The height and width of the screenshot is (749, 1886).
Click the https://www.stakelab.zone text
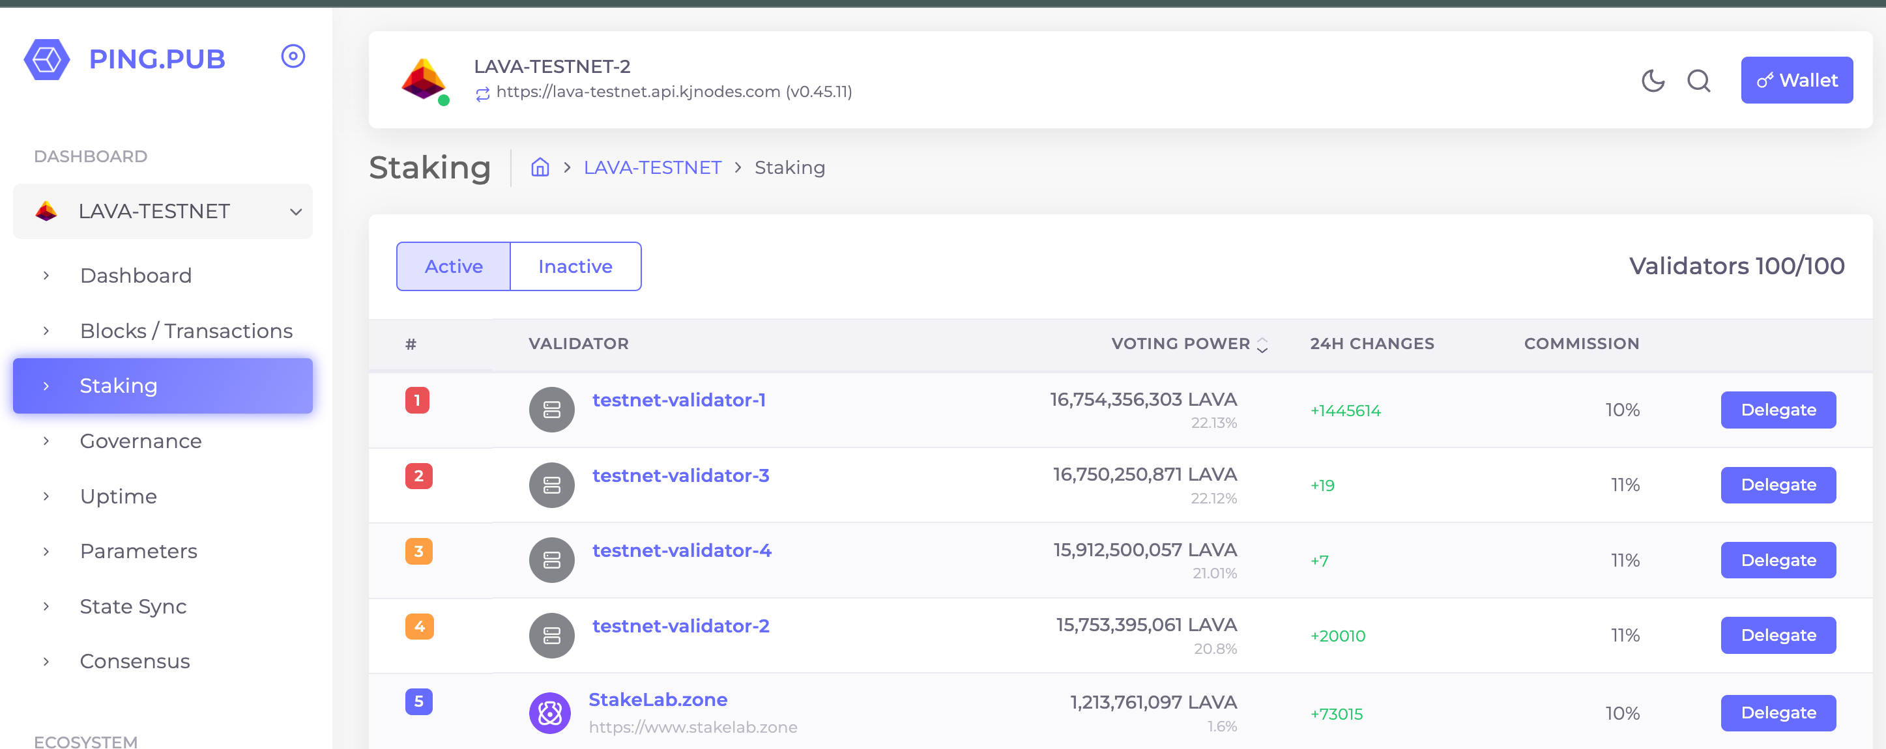point(693,728)
